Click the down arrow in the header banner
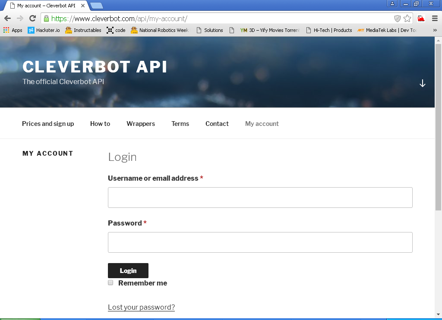442x320 pixels. pos(422,83)
